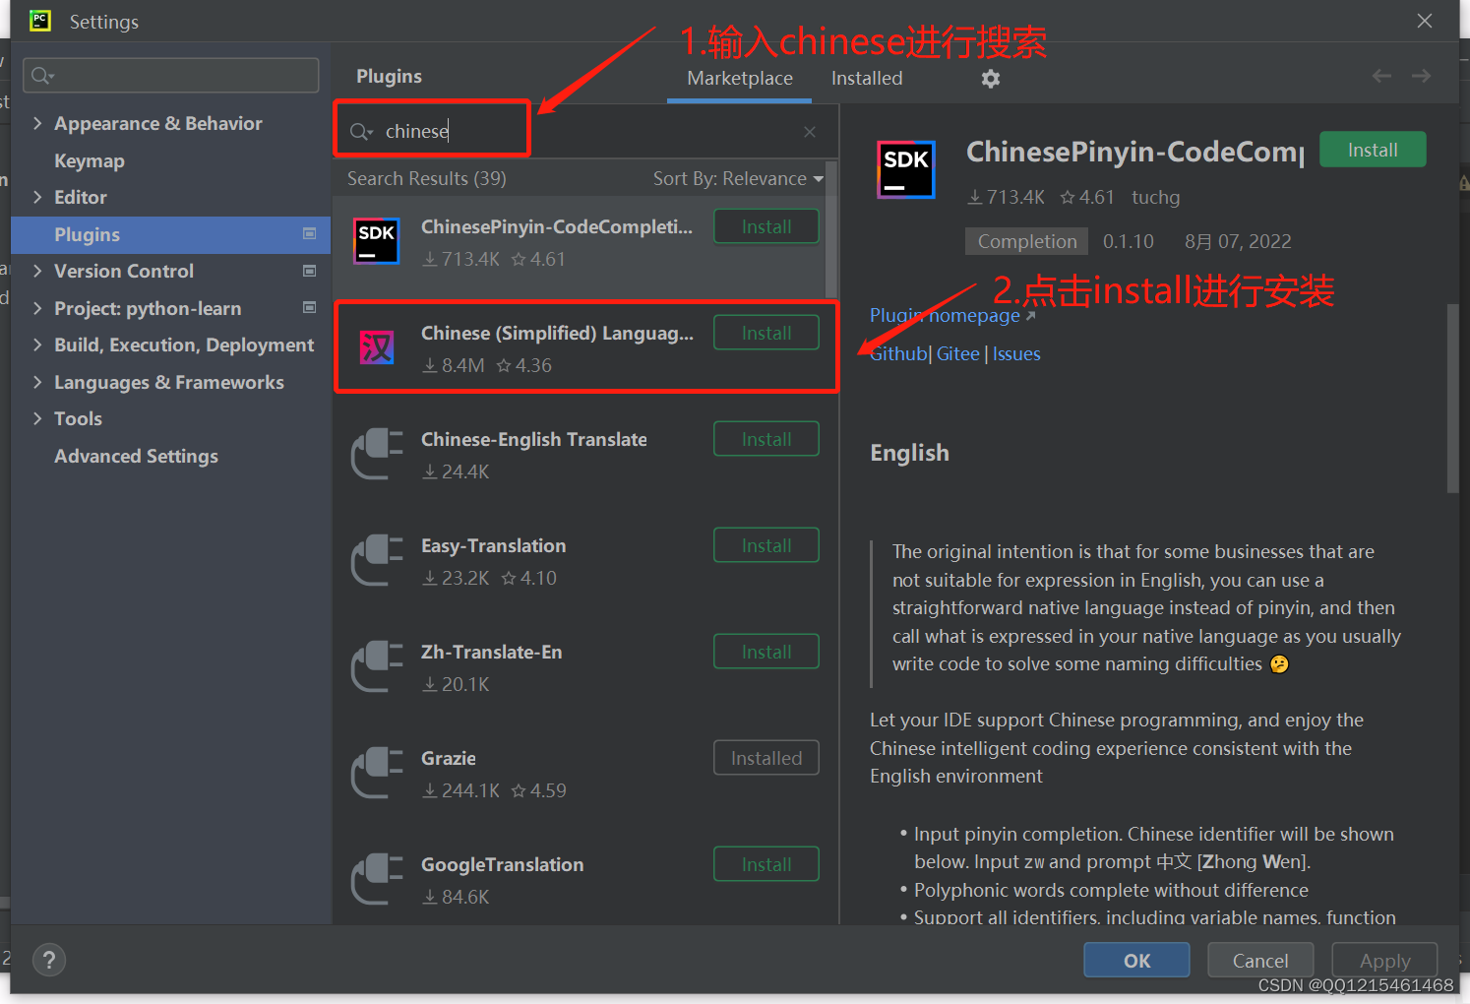
Task: Expand Languages & Frameworks section
Action: [37, 382]
